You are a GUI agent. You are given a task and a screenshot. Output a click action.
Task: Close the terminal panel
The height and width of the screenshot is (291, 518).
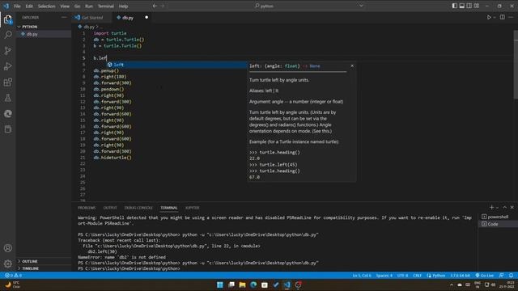click(x=512, y=207)
